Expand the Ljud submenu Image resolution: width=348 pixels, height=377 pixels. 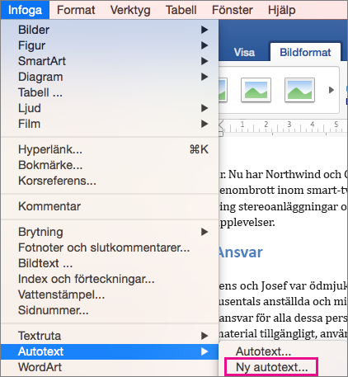point(110,108)
